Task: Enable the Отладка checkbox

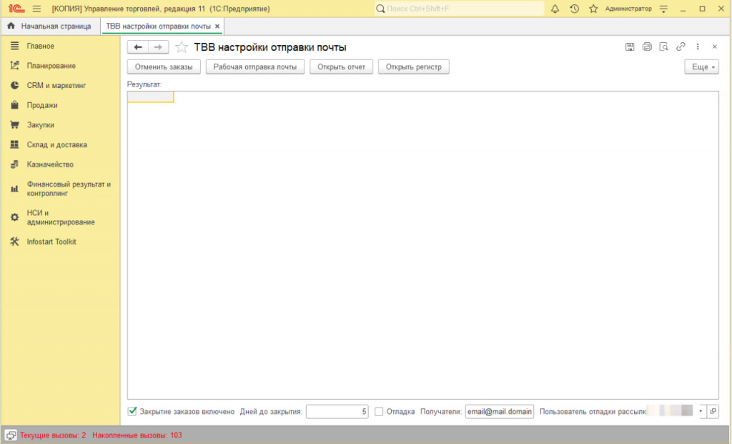Action: coord(379,412)
